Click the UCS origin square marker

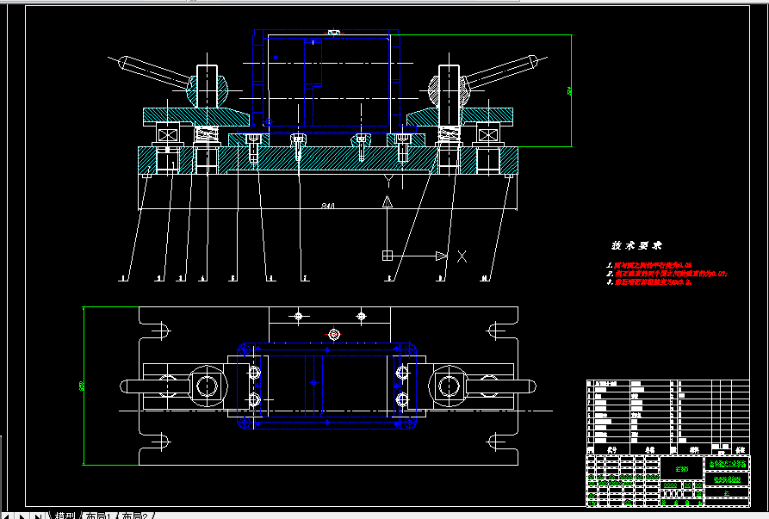point(388,256)
